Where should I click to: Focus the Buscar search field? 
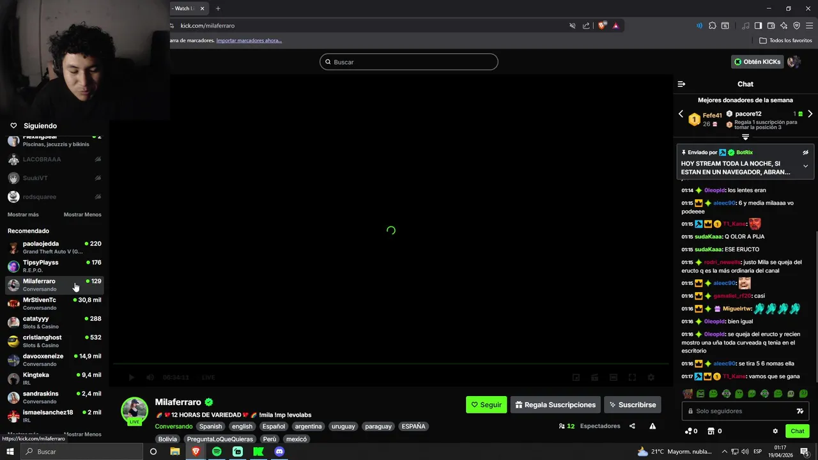tap(409, 62)
